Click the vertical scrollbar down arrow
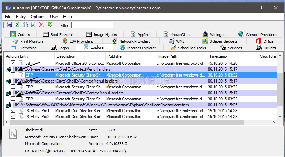This screenshot has height=157, width=285. (x=280, y=116)
